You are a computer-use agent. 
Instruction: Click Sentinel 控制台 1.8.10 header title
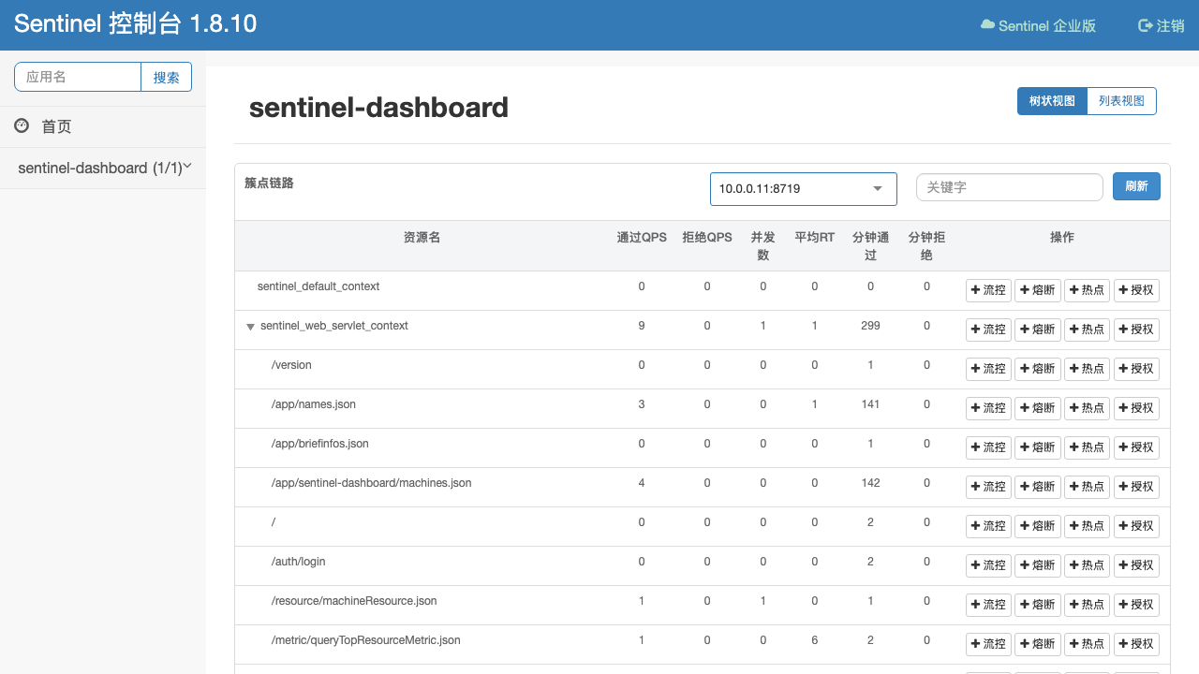click(x=136, y=24)
